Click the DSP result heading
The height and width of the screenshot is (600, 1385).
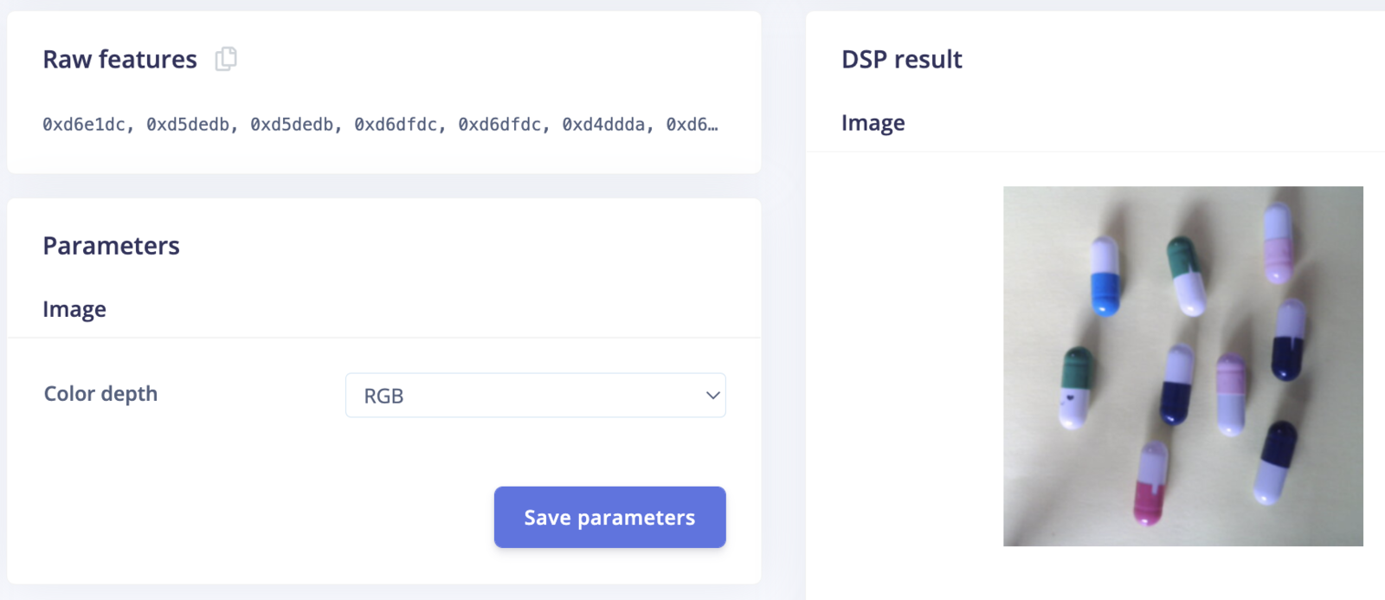pos(902,60)
